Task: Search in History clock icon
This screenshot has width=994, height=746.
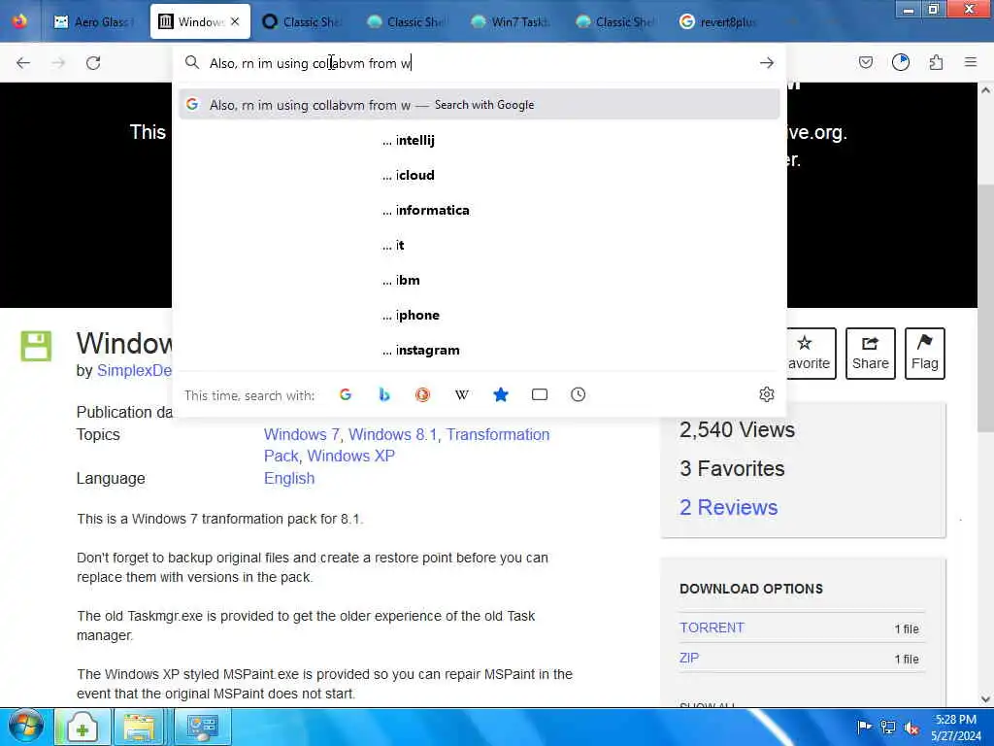Action: click(579, 394)
